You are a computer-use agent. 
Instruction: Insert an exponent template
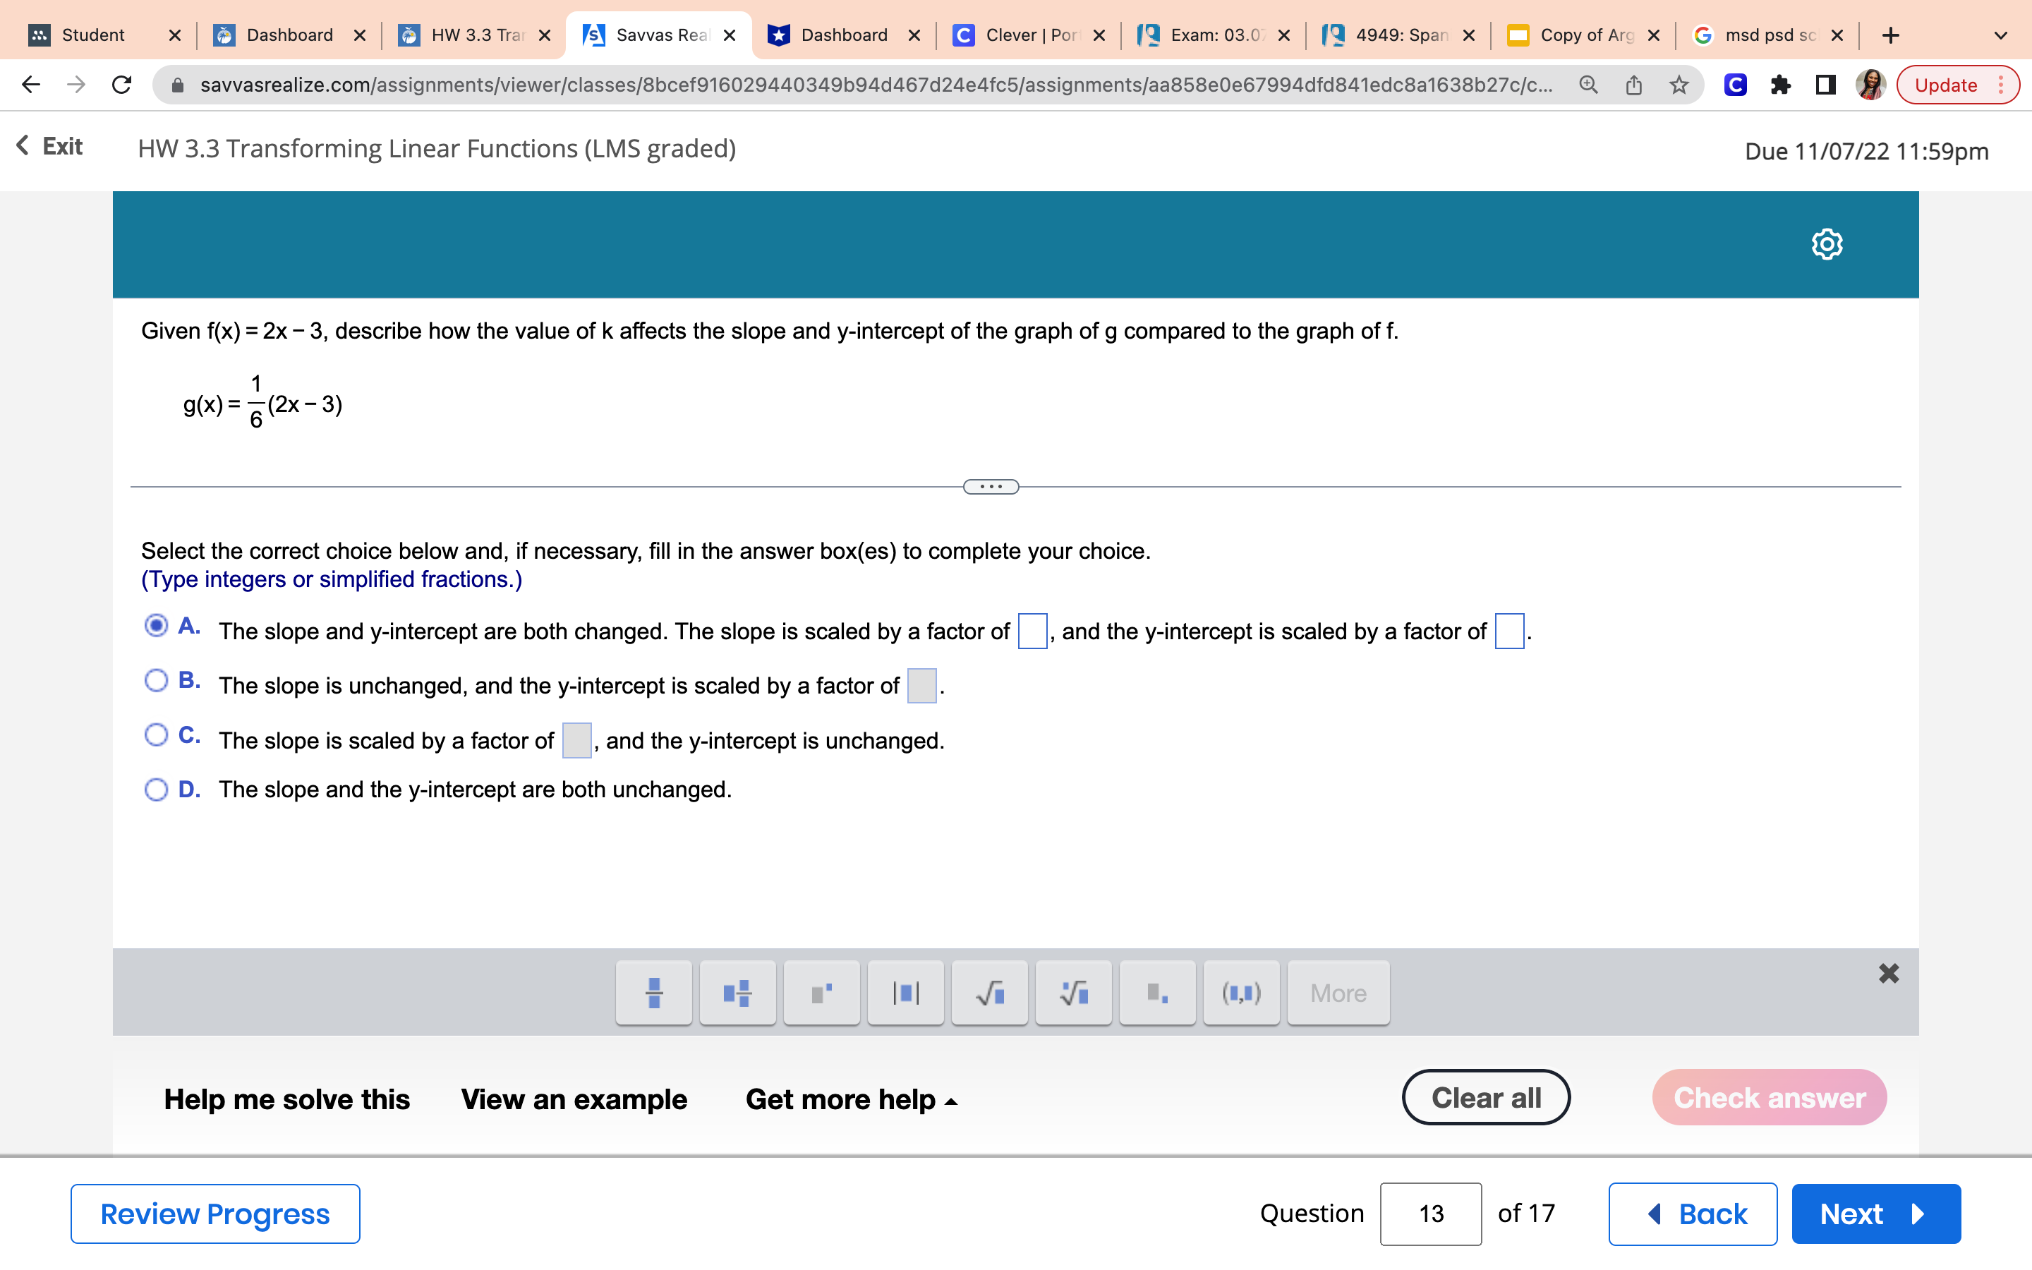[821, 993]
